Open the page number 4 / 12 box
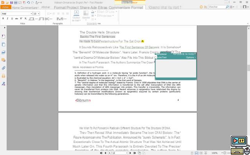This screenshot has height=155, width=250. point(118,153)
